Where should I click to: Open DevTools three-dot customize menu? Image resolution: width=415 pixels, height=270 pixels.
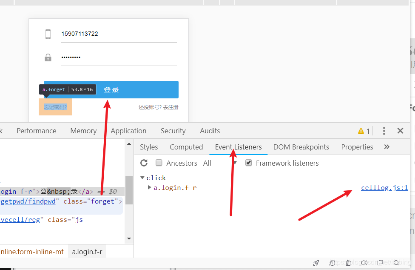point(384,131)
